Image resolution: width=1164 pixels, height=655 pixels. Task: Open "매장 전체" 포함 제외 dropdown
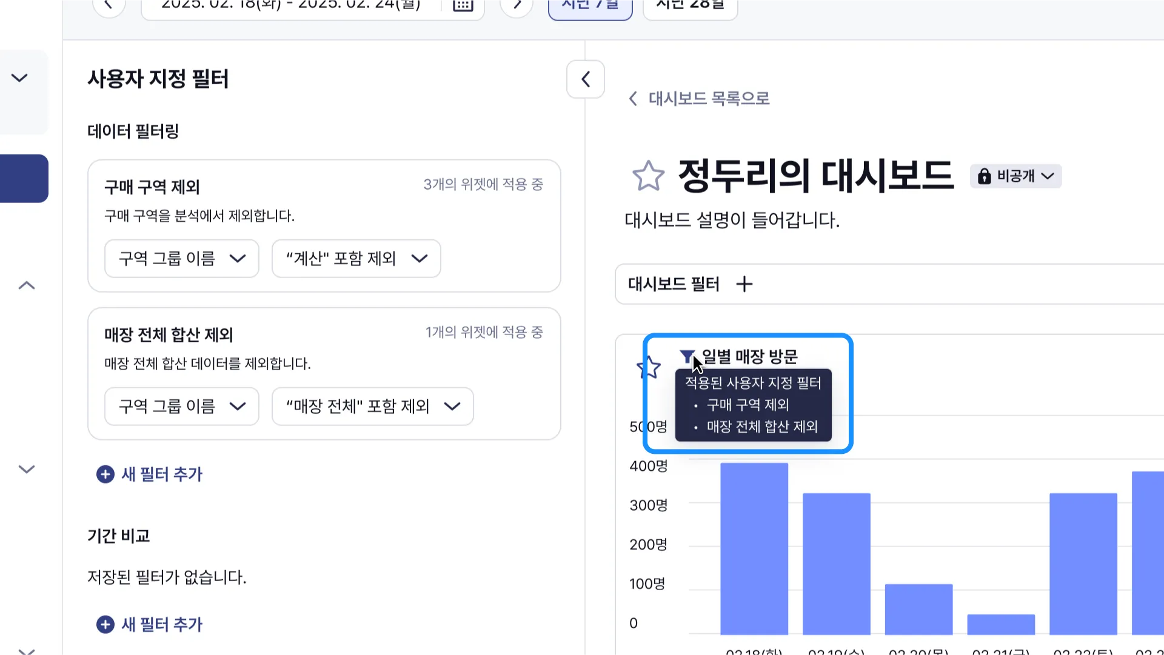tap(372, 407)
